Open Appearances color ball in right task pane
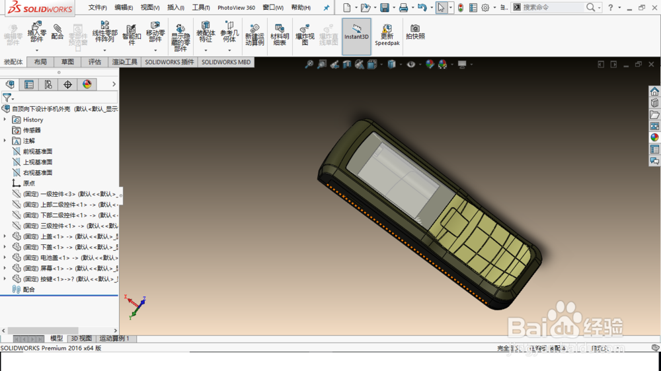This screenshot has height=371, width=661. 654,137
